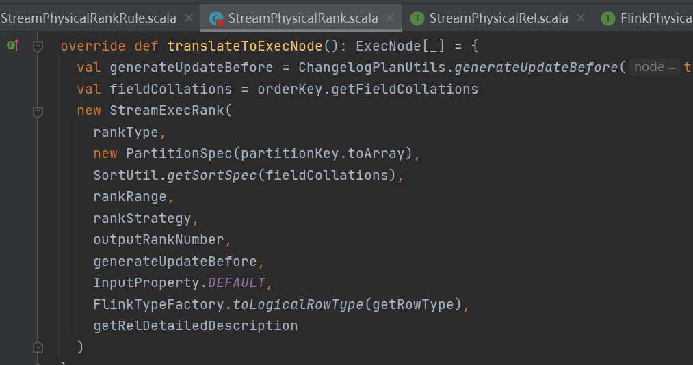693x365 pixels.
Task: Click the InputProperty.DEFAULT constant
Action: (x=179, y=282)
